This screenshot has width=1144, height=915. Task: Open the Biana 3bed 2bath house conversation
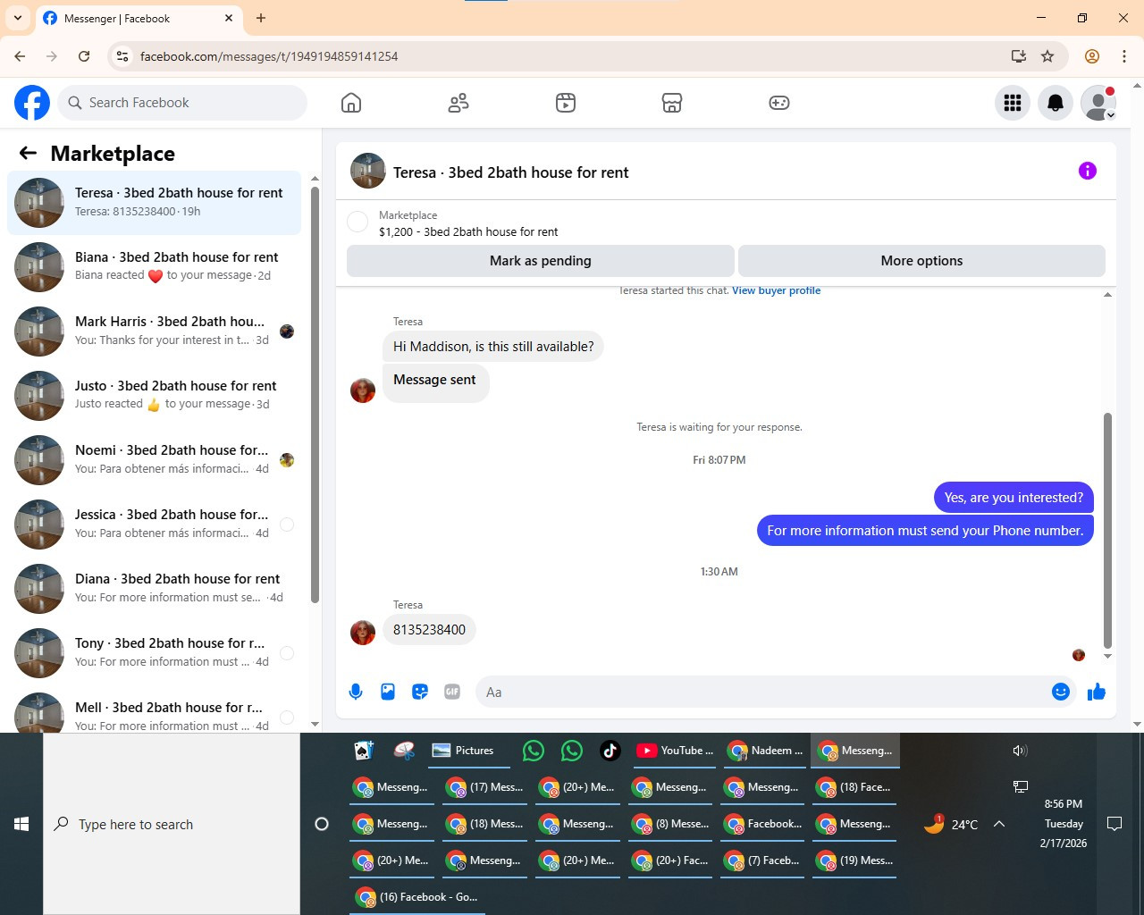(x=155, y=267)
